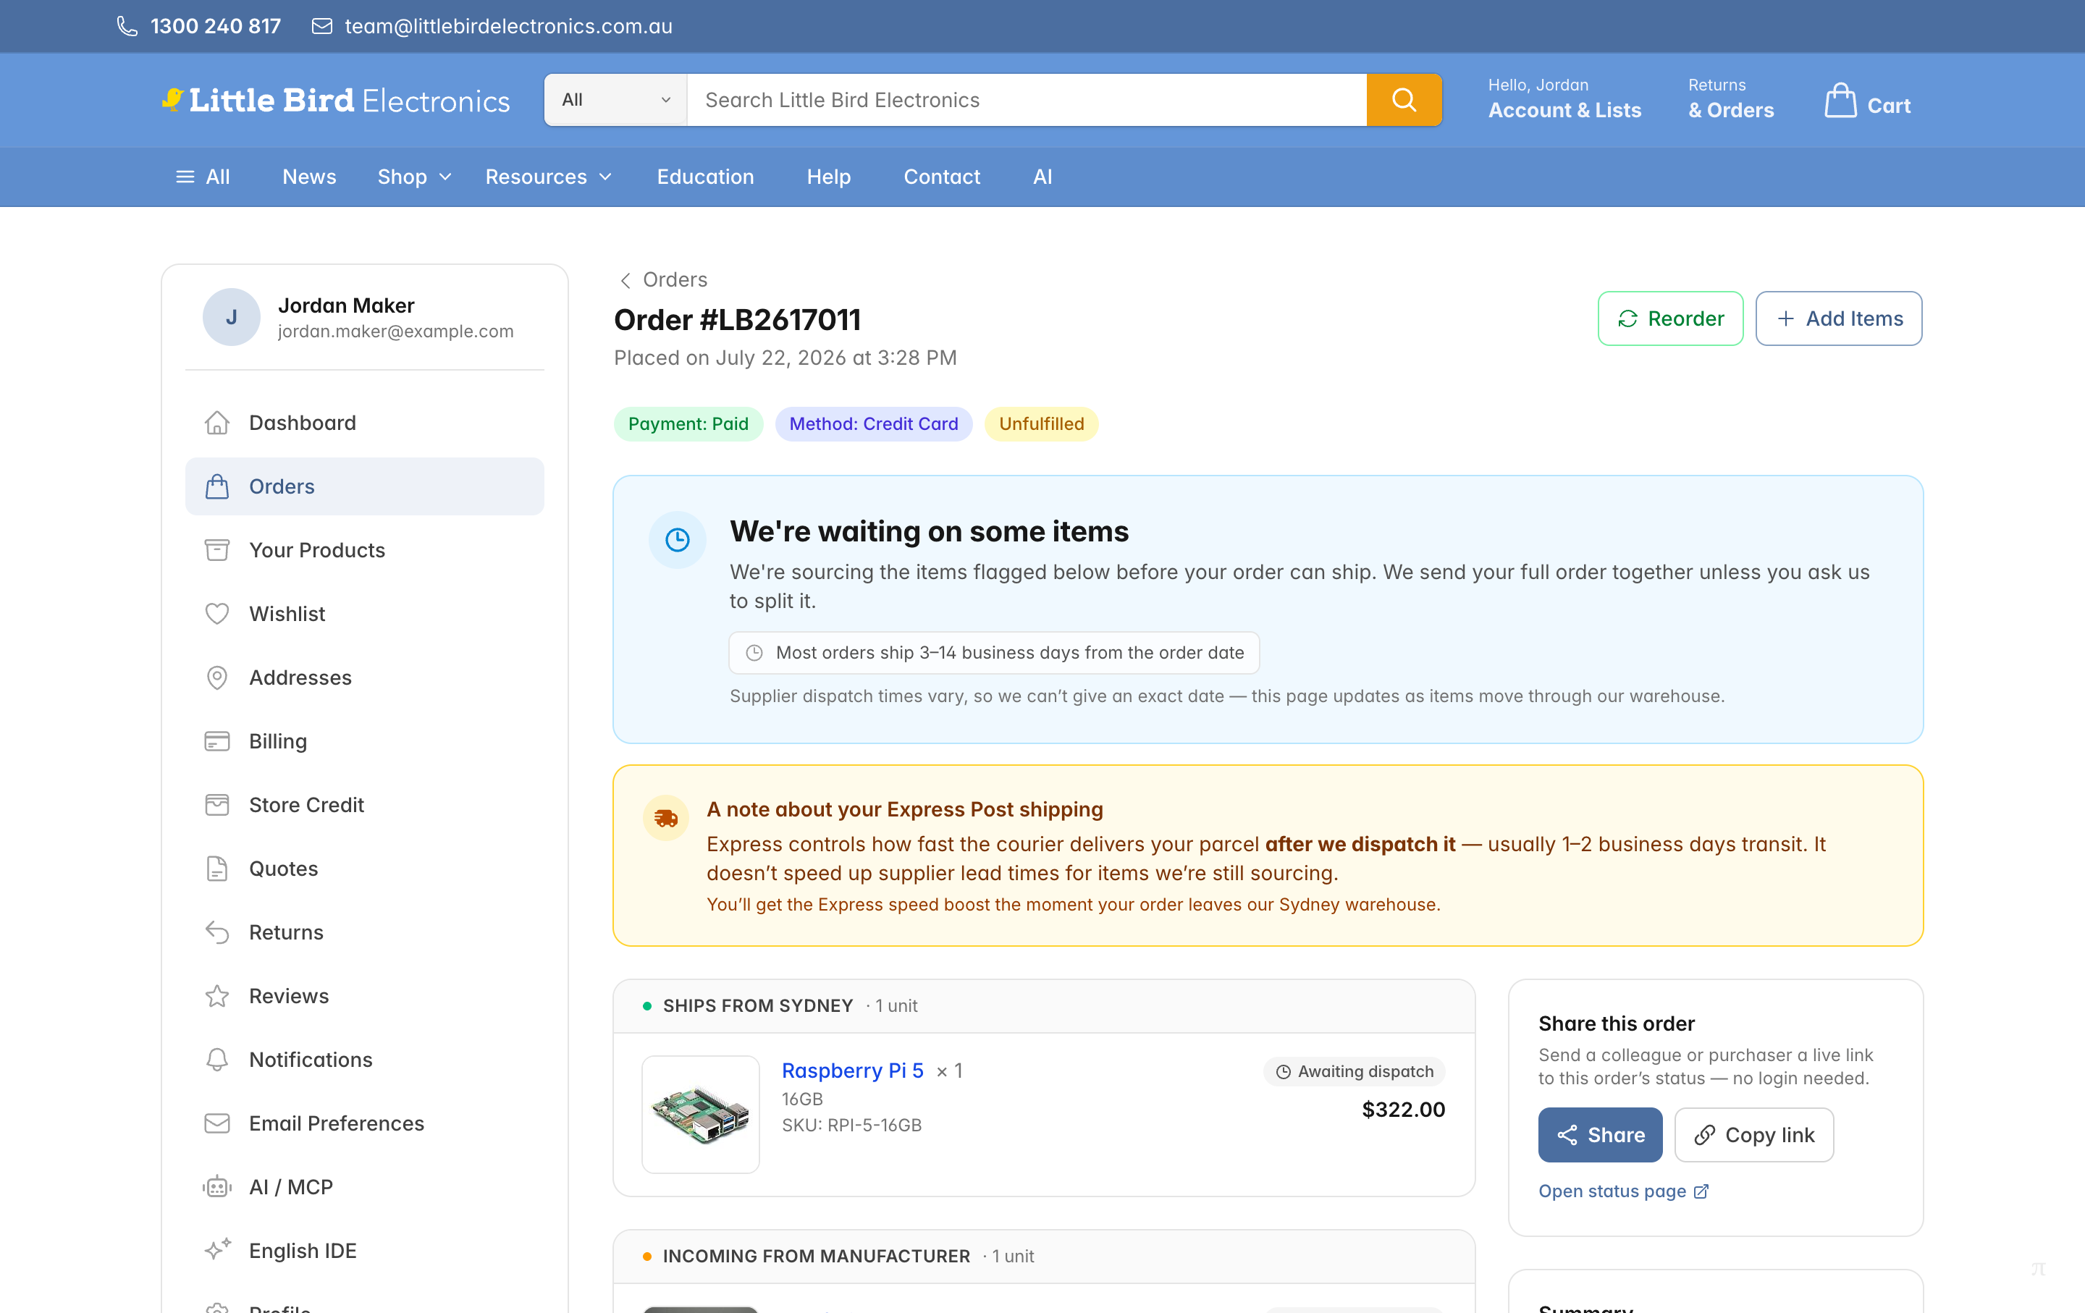Click the clock icon in waiting banner
The width and height of the screenshot is (2085, 1313).
(677, 540)
